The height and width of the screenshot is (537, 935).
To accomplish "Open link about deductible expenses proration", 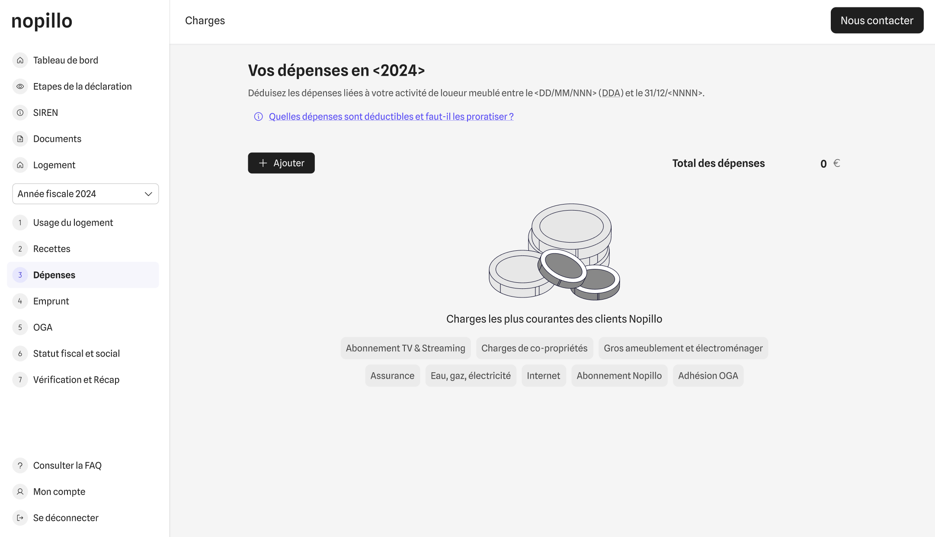I will click(x=391, y=117).
